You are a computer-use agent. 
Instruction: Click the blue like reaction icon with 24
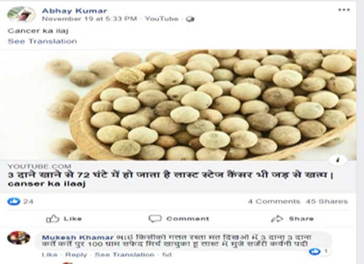tap(14, 201)
